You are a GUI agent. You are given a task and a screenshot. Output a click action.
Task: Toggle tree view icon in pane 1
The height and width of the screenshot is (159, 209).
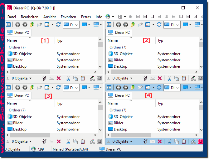coord(8,25)
